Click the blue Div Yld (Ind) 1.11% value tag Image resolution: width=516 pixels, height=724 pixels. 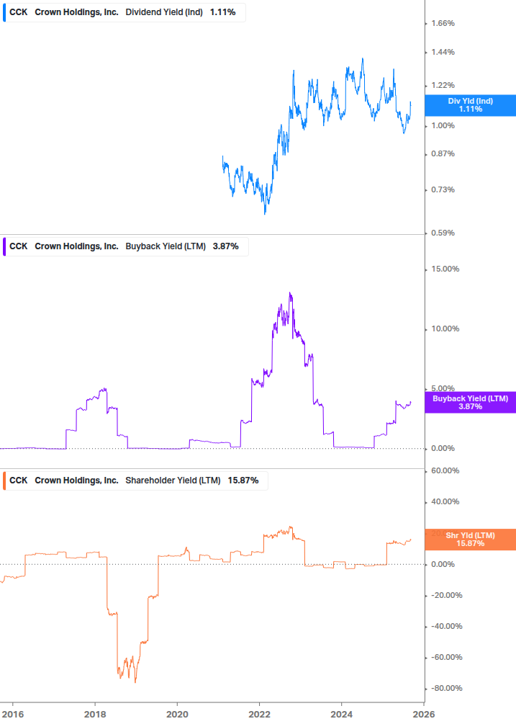471,105
